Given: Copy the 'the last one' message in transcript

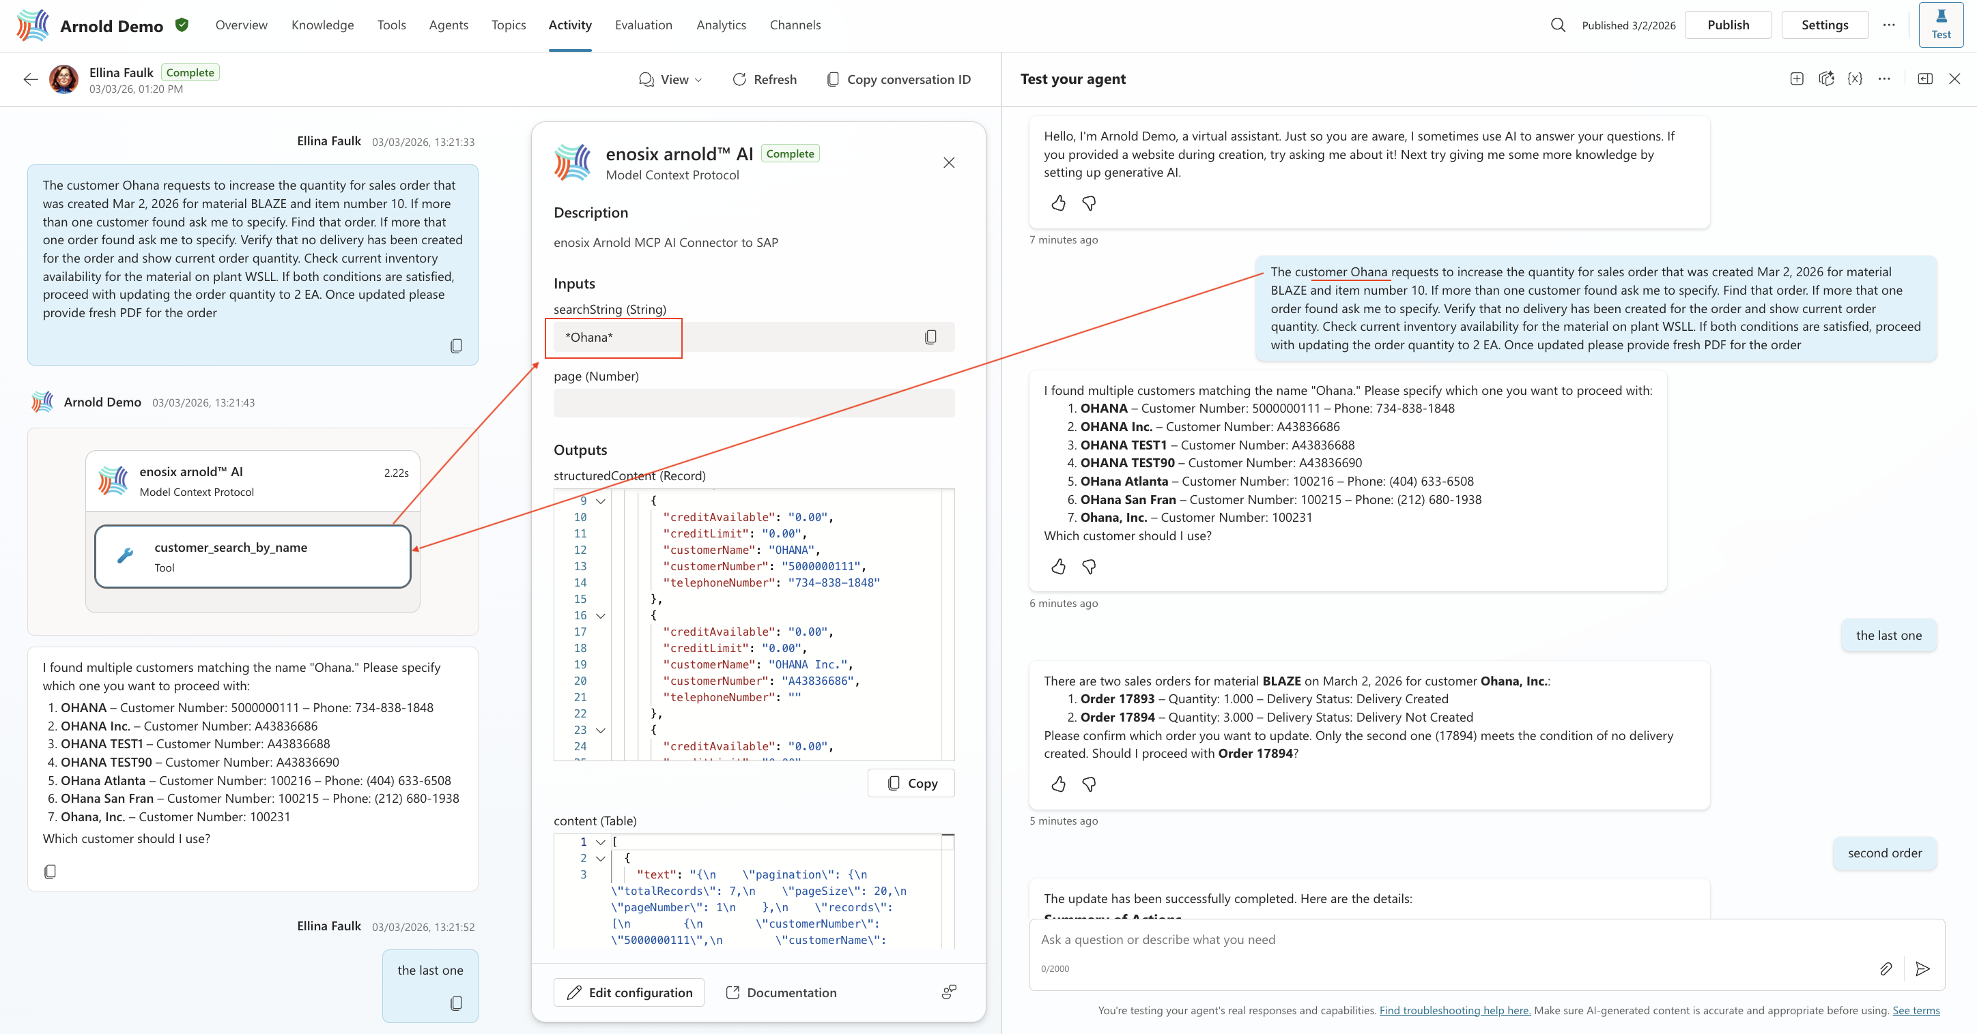Looking at the screenshot, I should (456, 1003).
